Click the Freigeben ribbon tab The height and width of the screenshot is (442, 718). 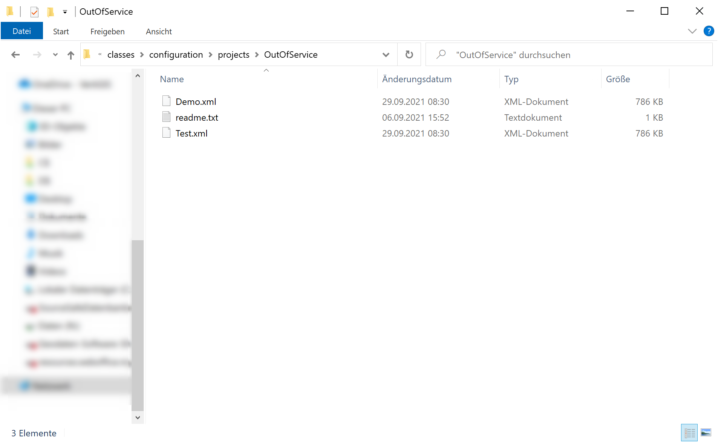click(x=107, y=31)
